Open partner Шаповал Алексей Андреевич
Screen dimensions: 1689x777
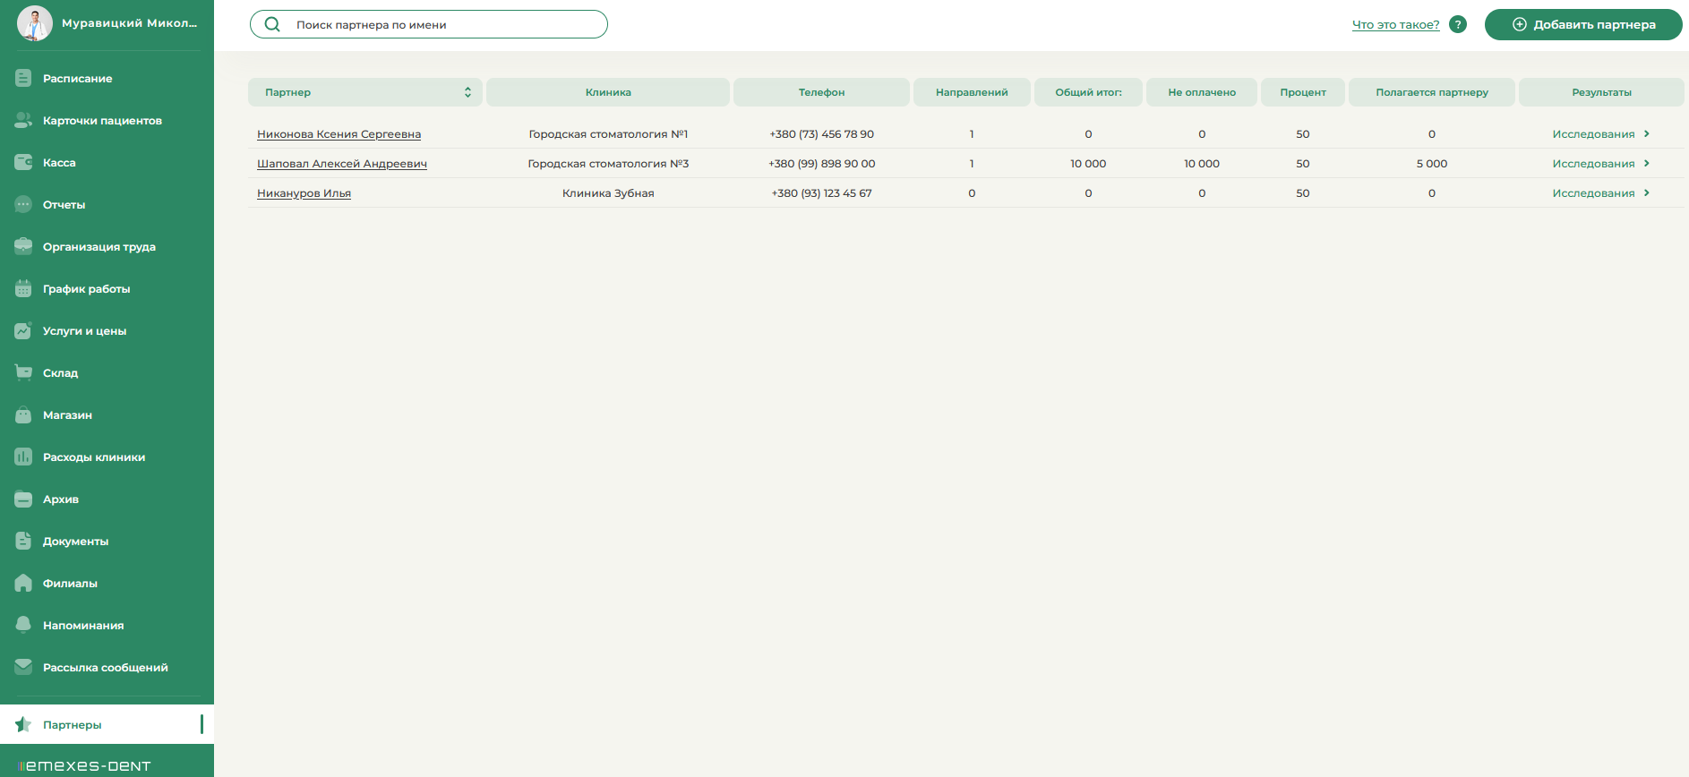point(342,164)
